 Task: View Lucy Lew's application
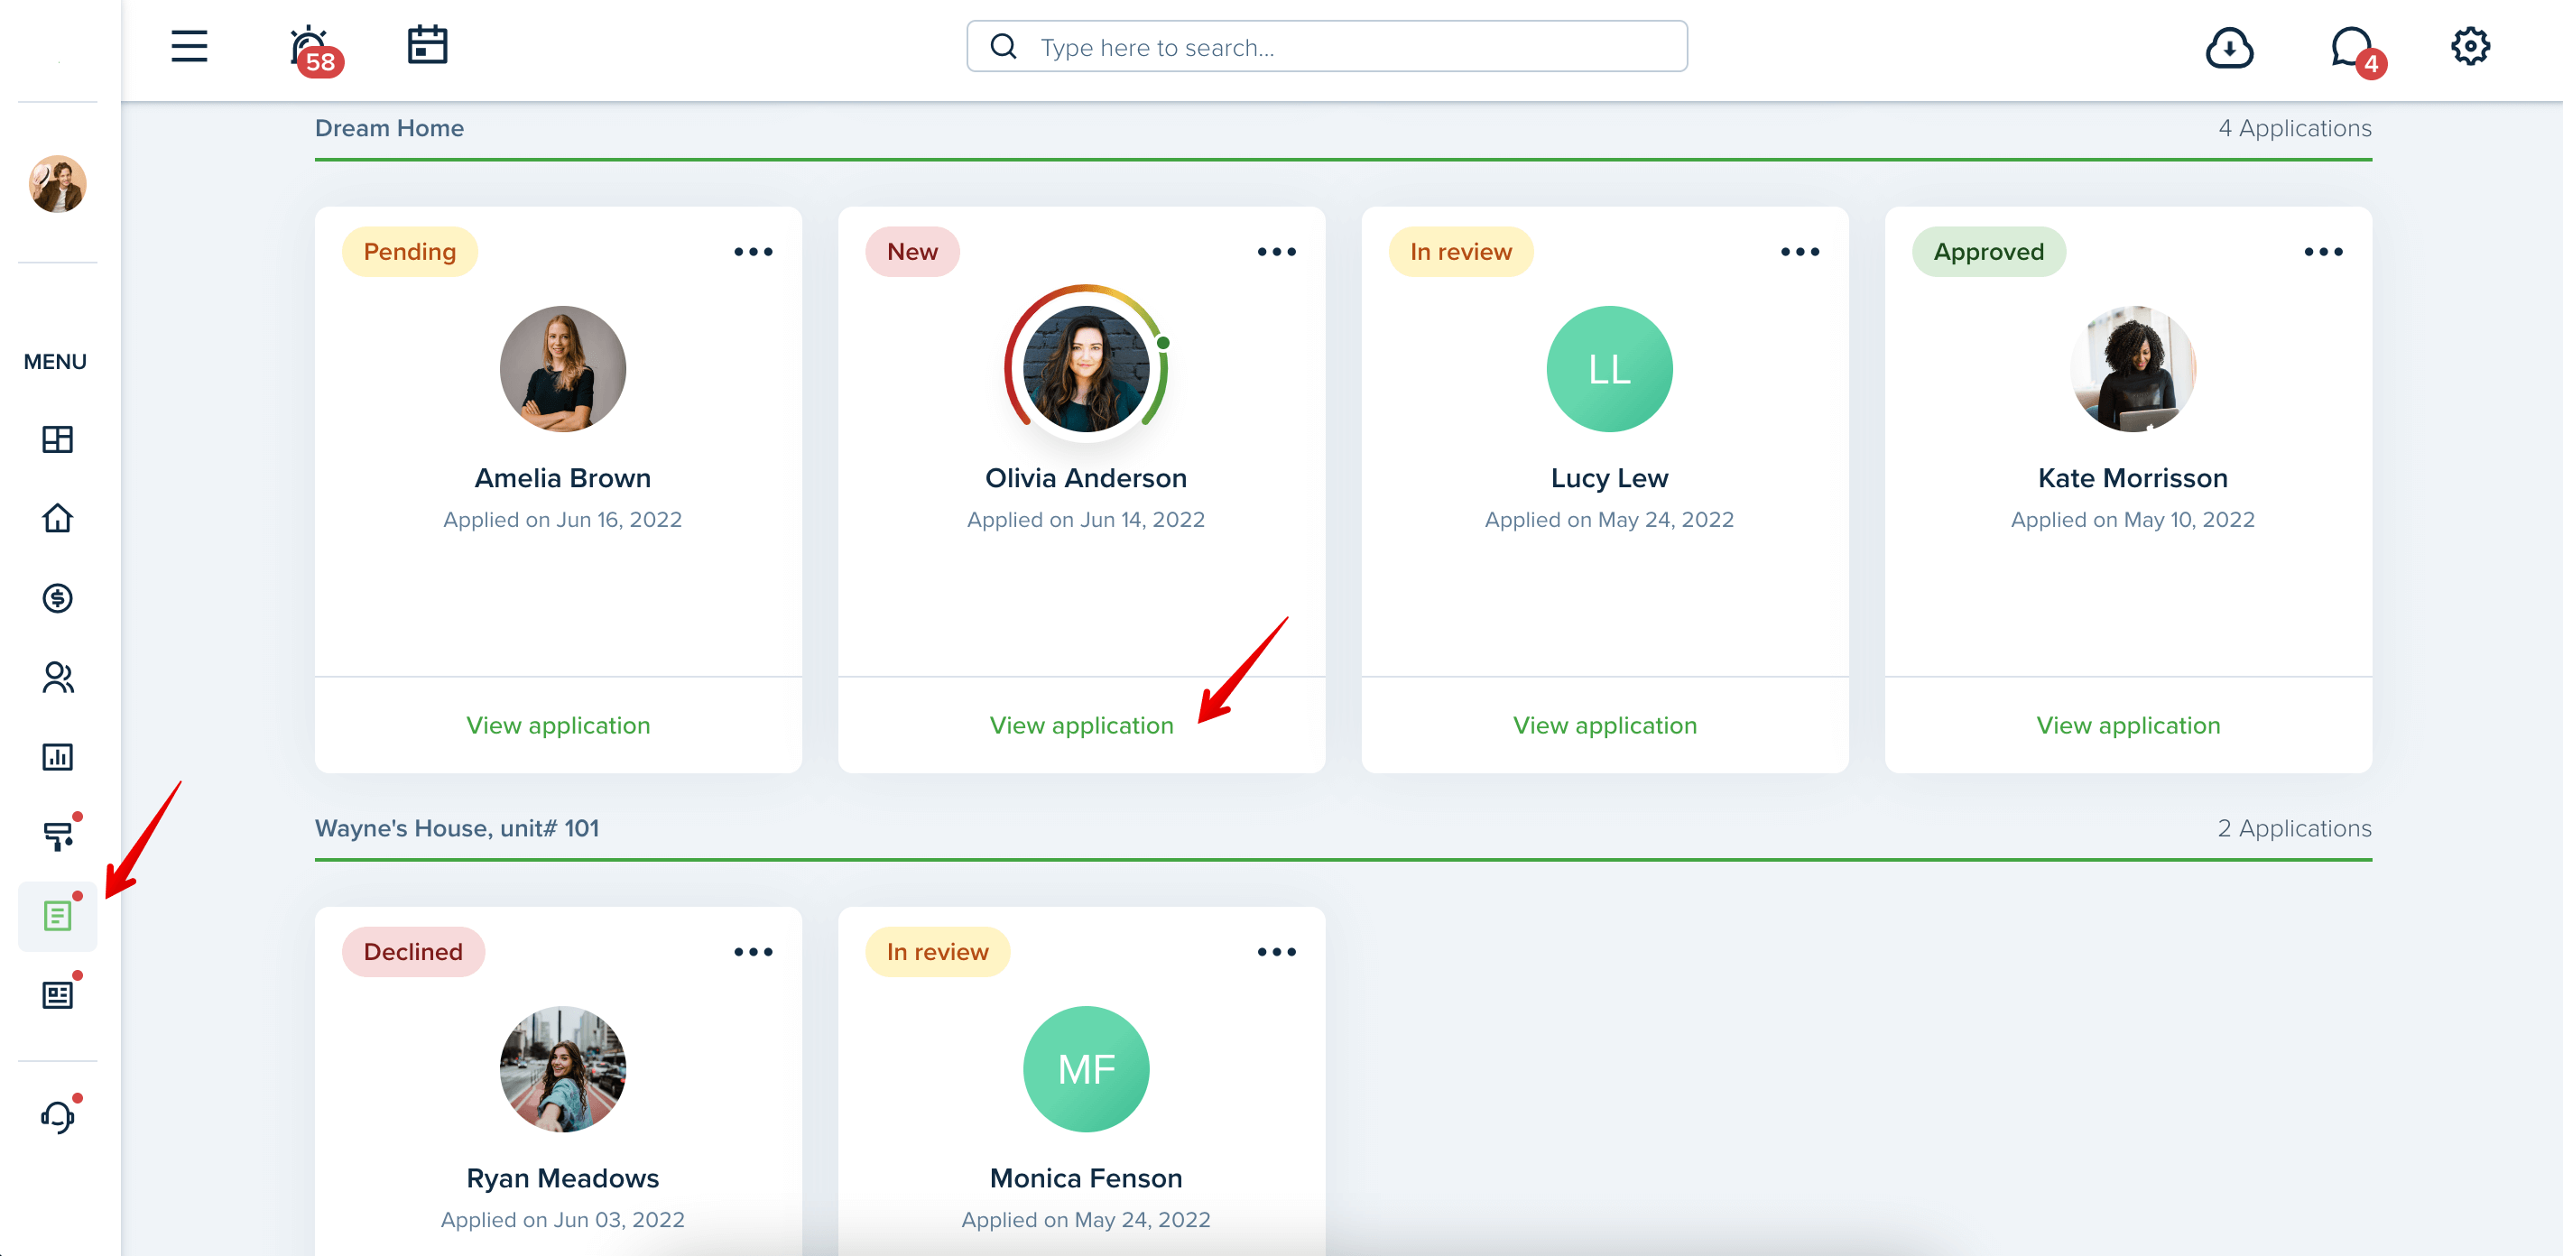pos(1605,726)
